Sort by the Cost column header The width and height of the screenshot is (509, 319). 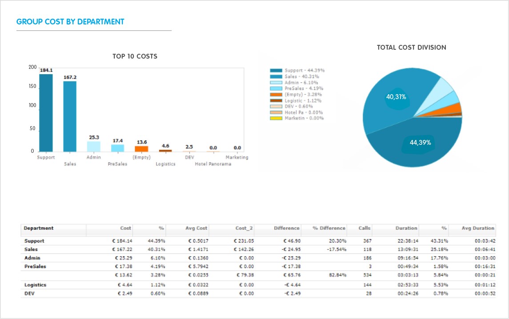126,228
